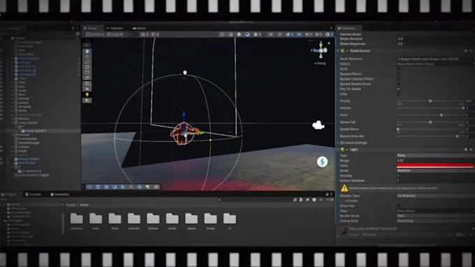This screenshot has height=267, width=475.
Task: Select the Rotate tool in Scene toolbar
Action: pyautogui.click(x=87, y=61)
